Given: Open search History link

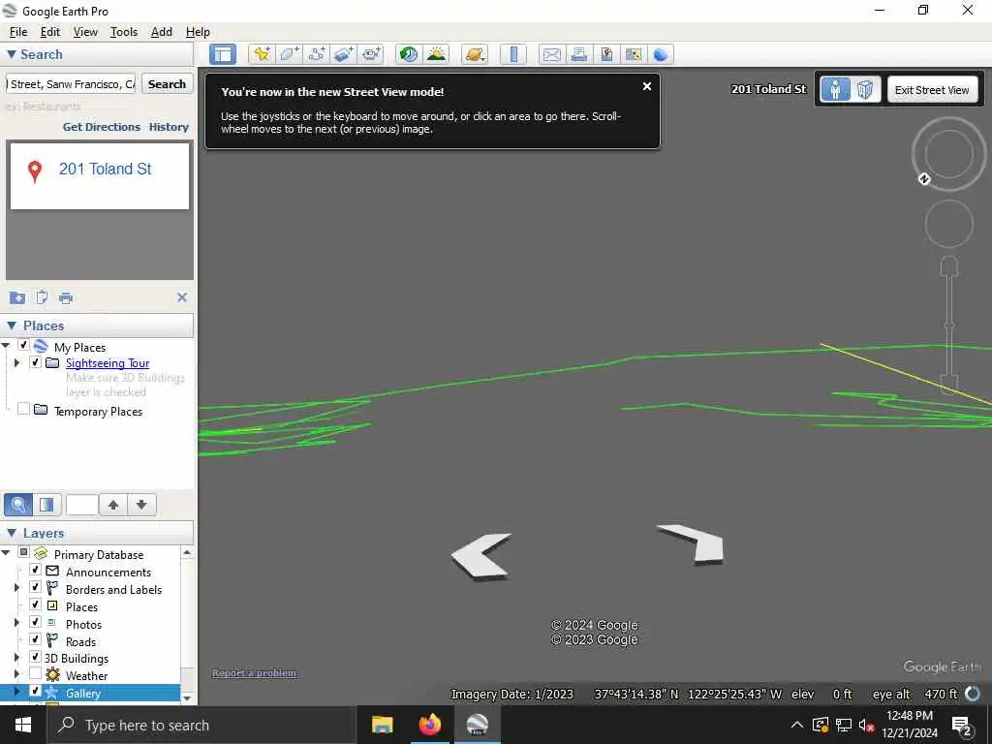Looking at the screenshot, I should [x=169, y=127].
